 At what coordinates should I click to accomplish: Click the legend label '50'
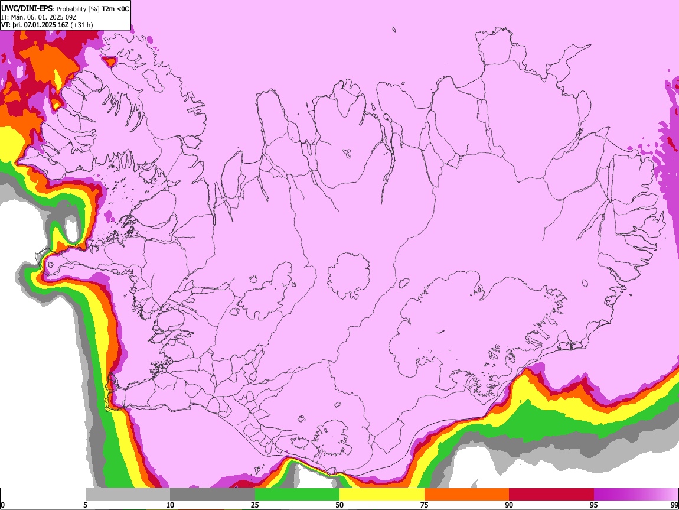point(339,505)
